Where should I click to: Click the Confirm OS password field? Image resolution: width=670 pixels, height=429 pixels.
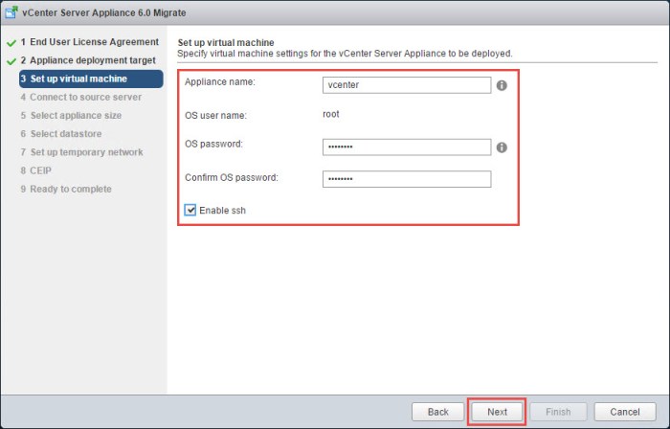pyautogui.click(x=407, y=179)
